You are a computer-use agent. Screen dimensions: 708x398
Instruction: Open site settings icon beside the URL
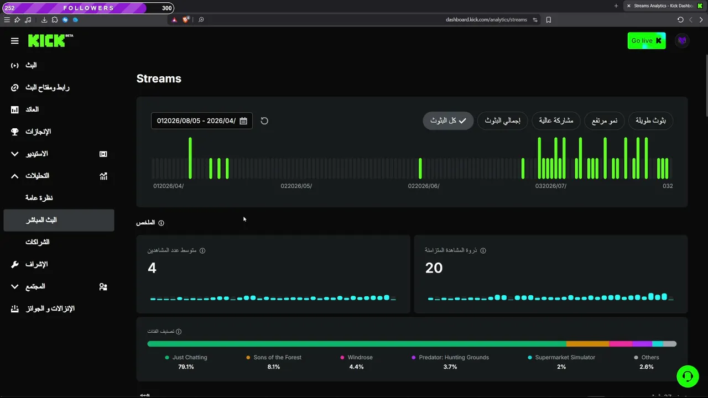coord(535,19)
